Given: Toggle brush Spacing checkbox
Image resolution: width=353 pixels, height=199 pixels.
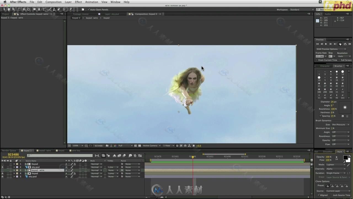Looking at the screenshot, I should (x=320, y=116).
